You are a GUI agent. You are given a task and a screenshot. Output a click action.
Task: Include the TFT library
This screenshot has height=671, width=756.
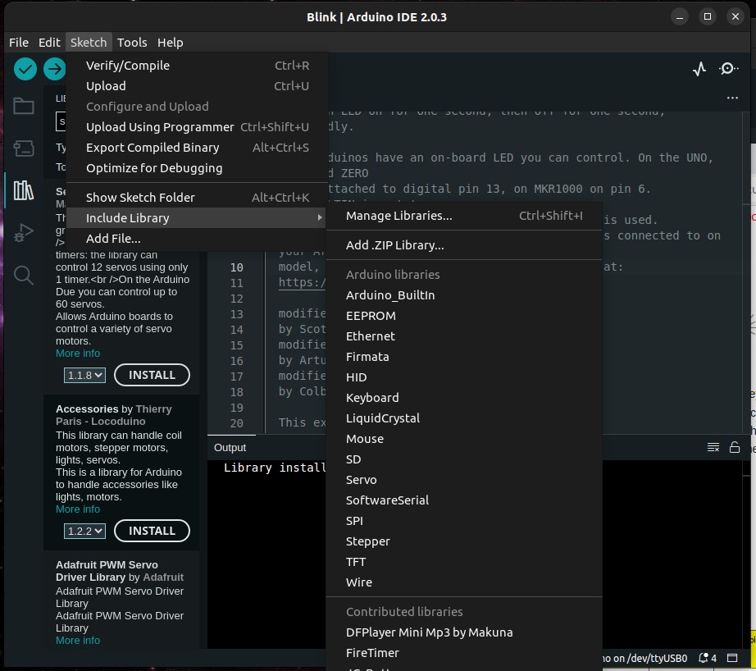point(464,562)
